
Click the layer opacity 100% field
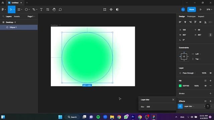pyautogui.click(x=204, y=73)
